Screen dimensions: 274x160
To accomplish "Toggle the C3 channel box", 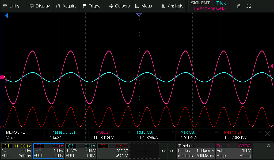I will click(x=81, y=151).
